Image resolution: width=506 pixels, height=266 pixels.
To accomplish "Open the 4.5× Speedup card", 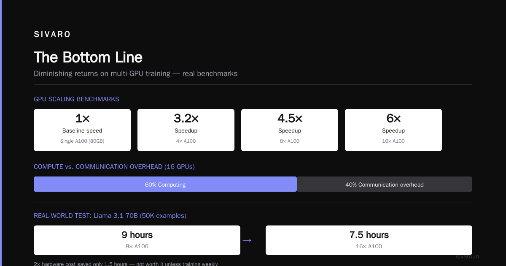I will pos(290,130).
